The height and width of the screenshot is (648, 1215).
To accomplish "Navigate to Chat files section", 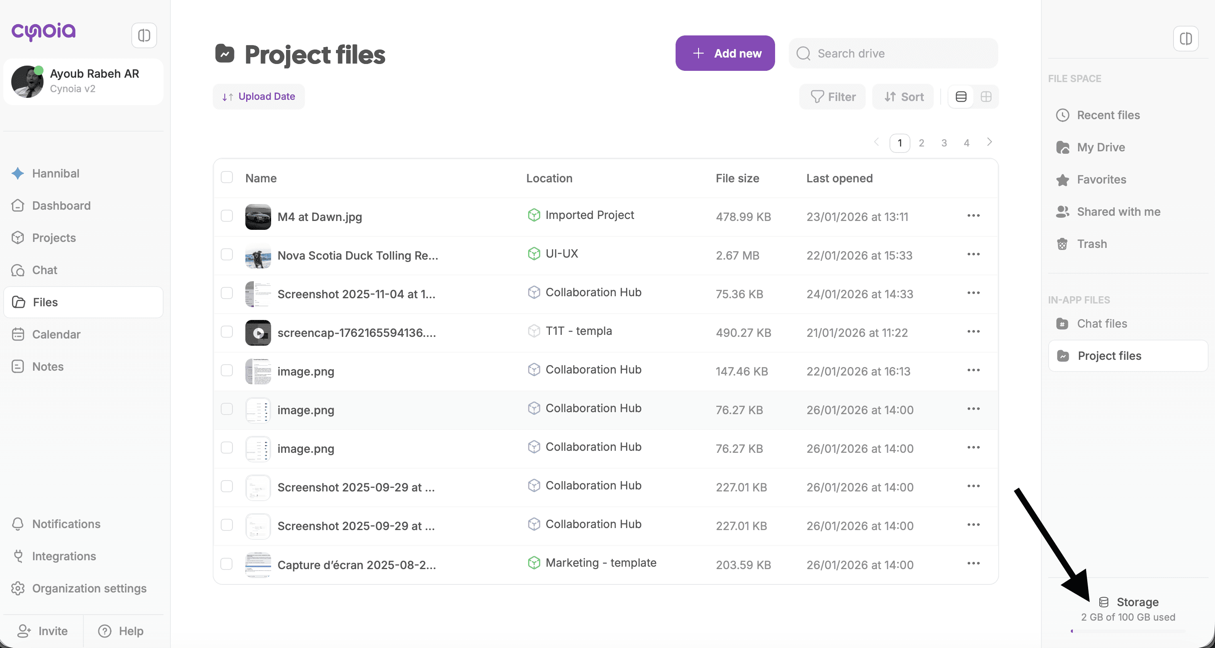I will 1101,323.
